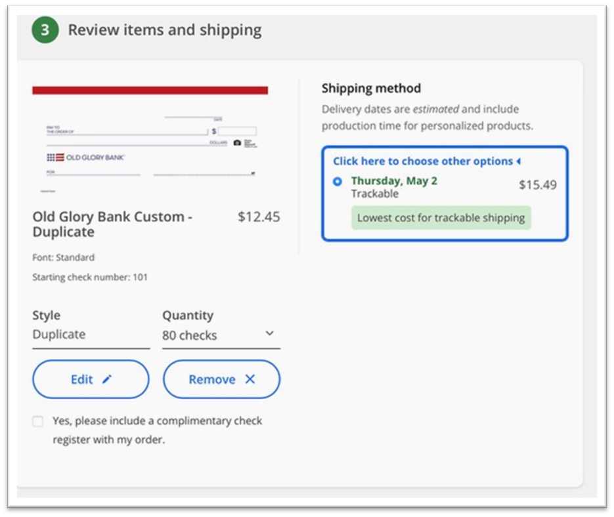Click the Old Glory Bank flag logo
Screen dimensions: 614x517
click(55, 157)
